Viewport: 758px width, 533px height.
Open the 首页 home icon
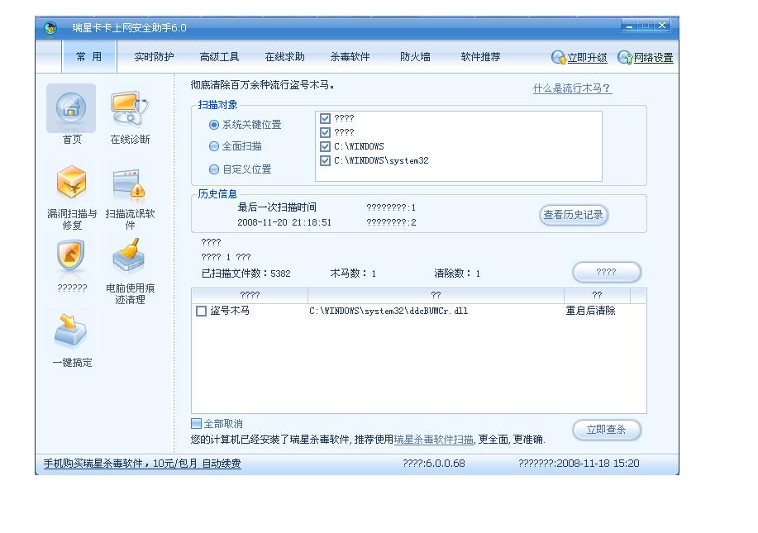tap(71, 109)
